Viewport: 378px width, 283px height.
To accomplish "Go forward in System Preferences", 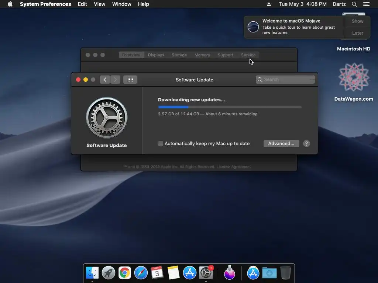I will coord(115,80).
